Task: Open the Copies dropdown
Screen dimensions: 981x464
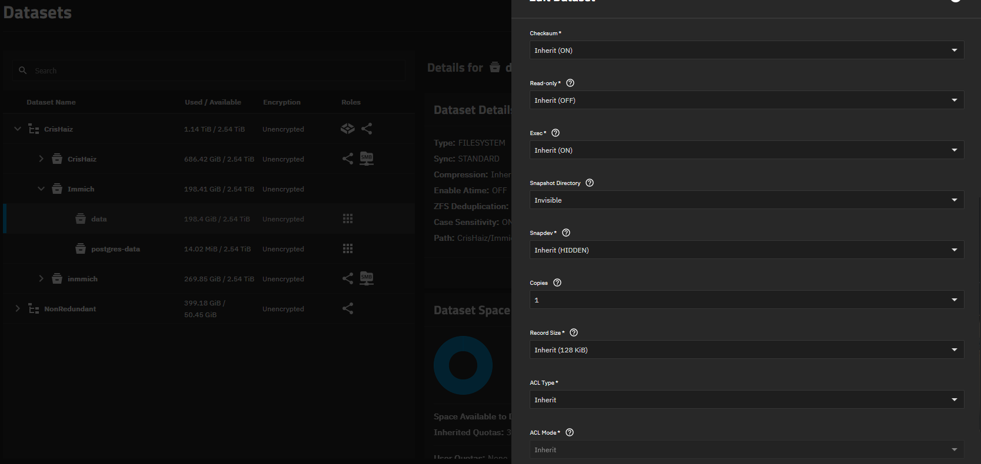Action: pyautogui.click(x=746, y=300)
